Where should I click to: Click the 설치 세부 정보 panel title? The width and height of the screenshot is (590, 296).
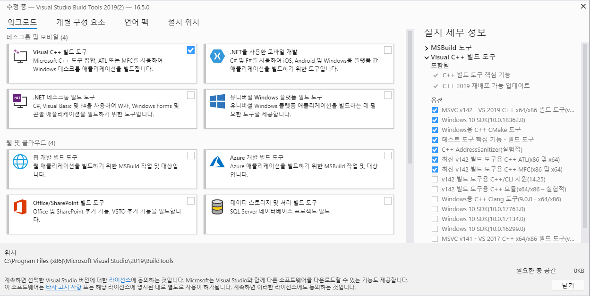point(455,33)
